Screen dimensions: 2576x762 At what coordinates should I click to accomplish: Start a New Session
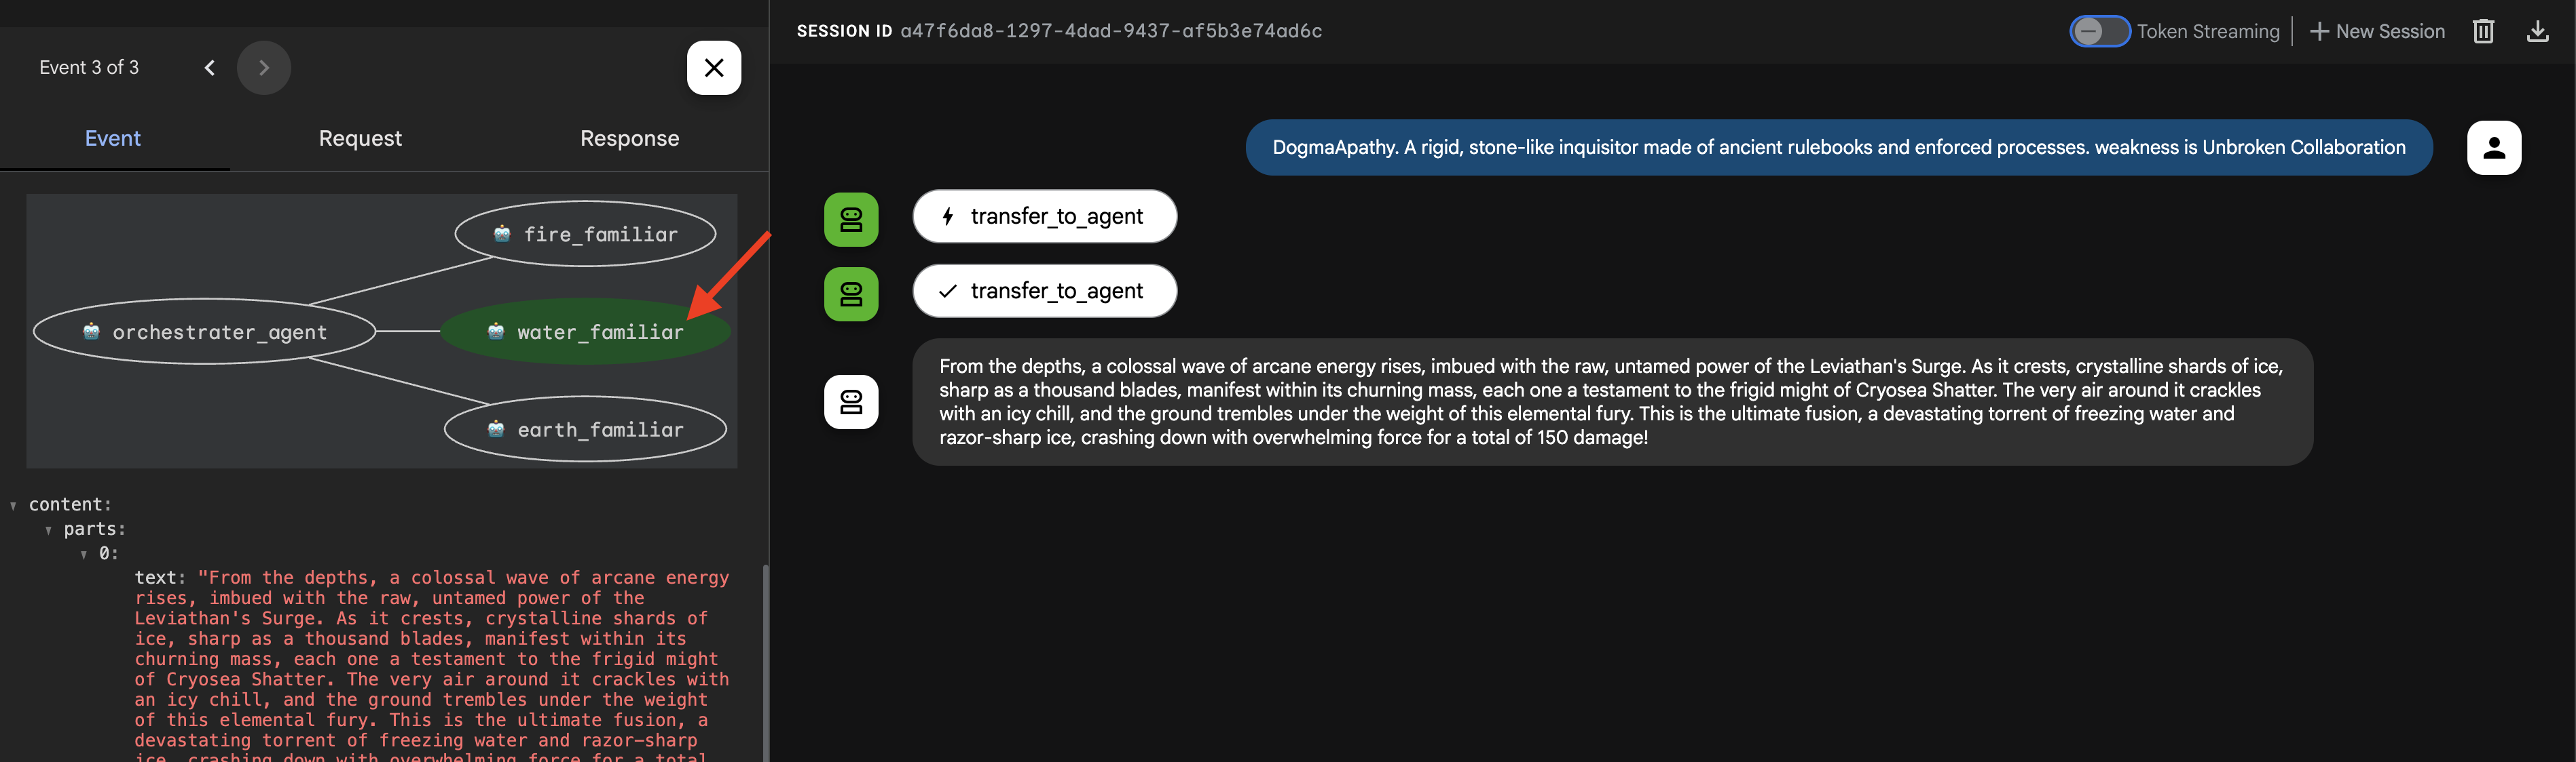[2377, 32]
